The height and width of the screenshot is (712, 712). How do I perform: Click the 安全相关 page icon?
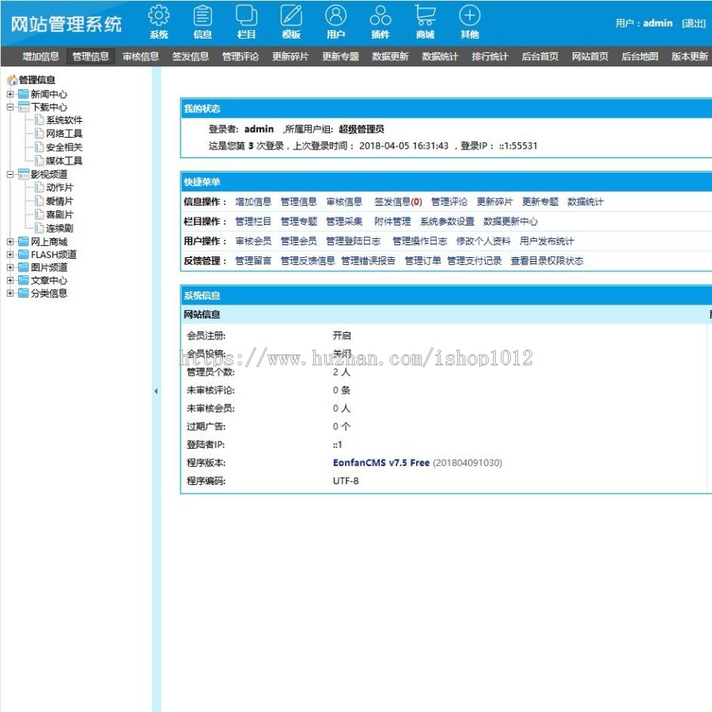click(x=40, y=146)
